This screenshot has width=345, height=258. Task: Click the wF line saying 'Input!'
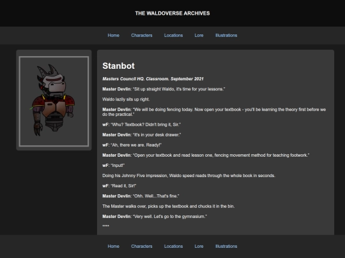pos(113,166)
